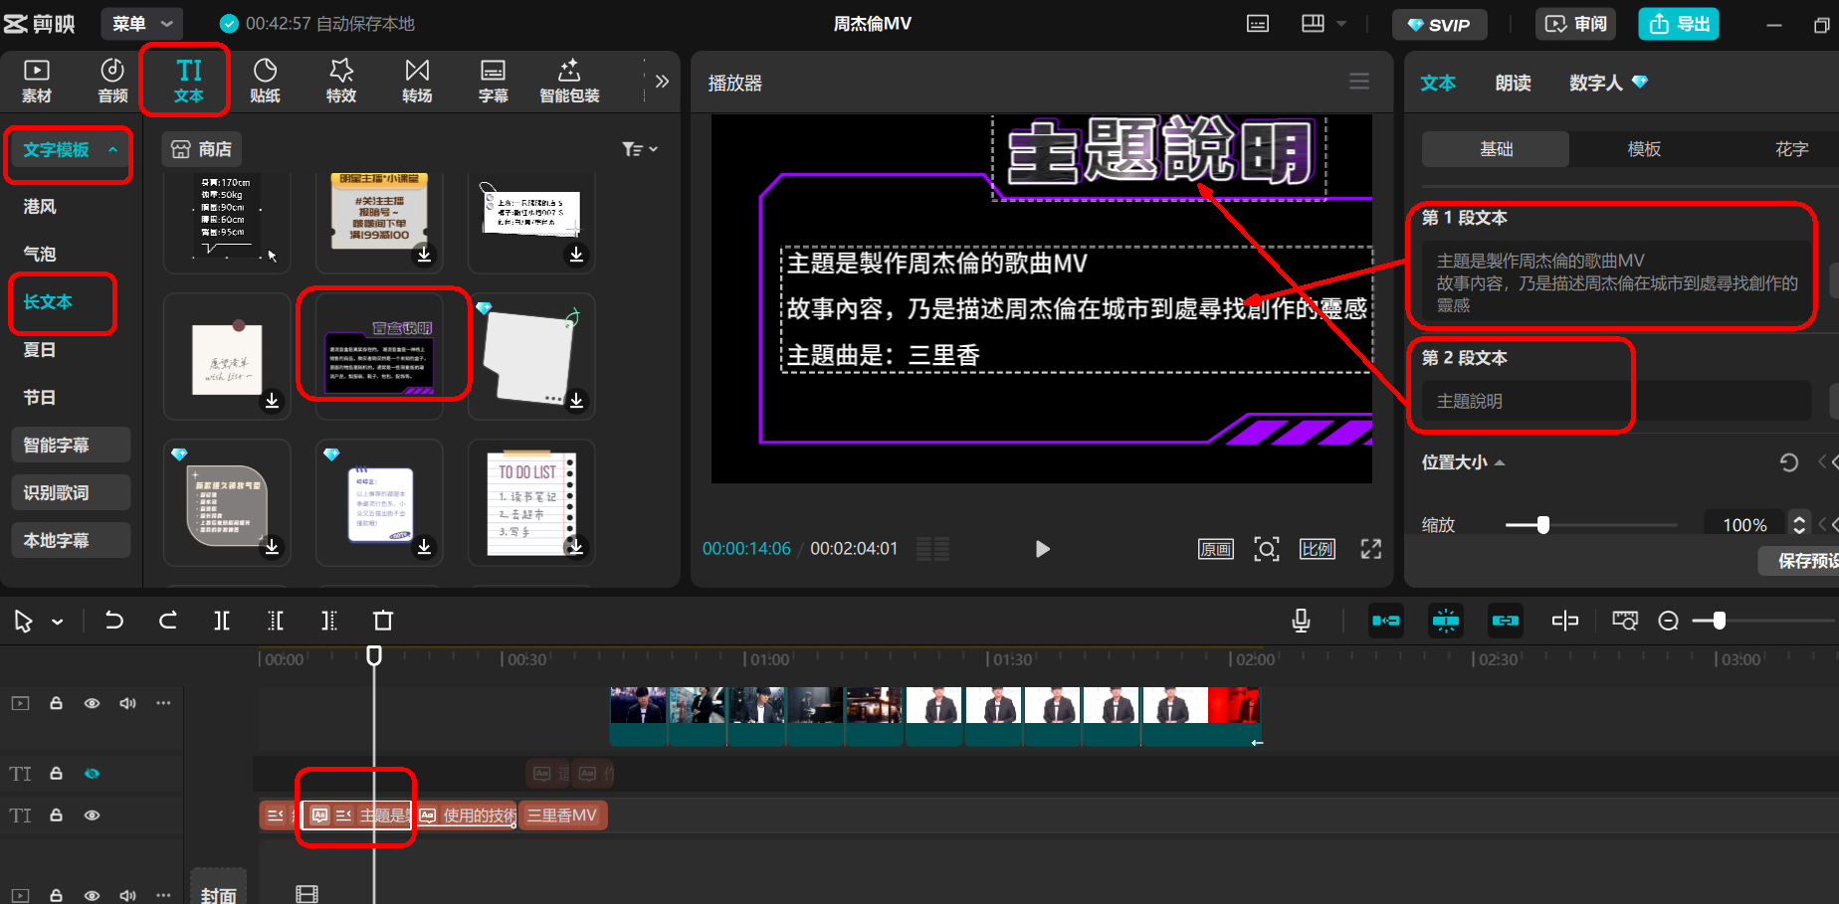This screenshot has width=1839, height=904.
Task: Click the 缩放 percentage stepper arrows
Action: (1798, 524)
